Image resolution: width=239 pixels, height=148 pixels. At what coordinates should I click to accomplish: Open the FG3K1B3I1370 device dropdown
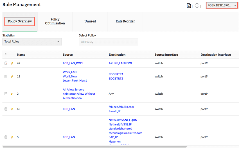tap(222, 5)
